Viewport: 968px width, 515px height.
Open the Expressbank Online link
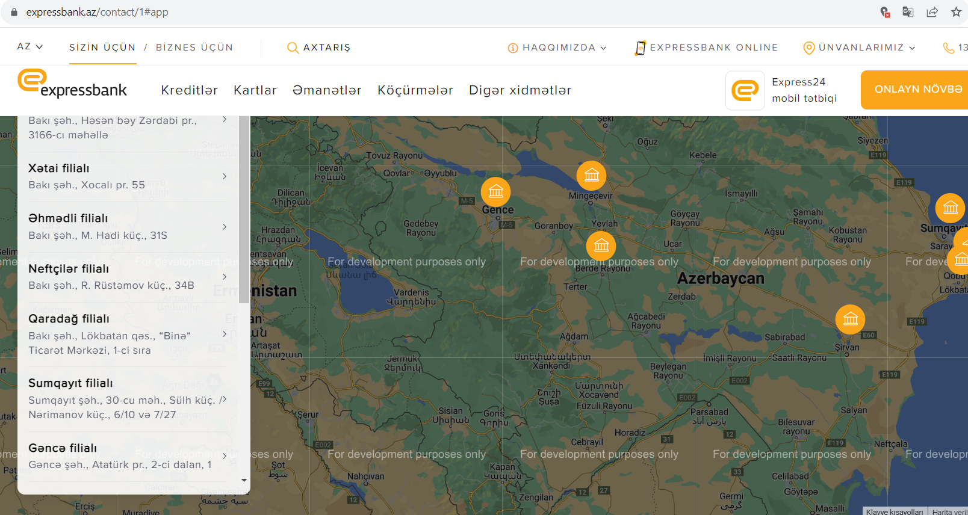click(714, 48)
